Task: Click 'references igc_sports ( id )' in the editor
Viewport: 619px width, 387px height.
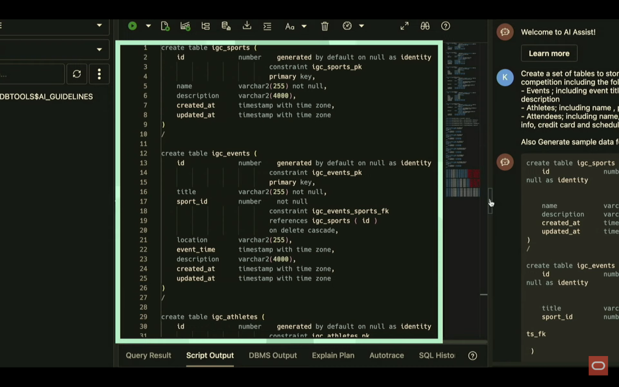Action: [323, 221]
